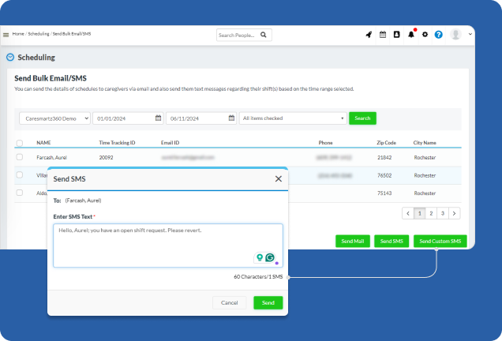Check the second caregiver row checkbox
This screenshot has width=502, height=341.
[20, 176]
